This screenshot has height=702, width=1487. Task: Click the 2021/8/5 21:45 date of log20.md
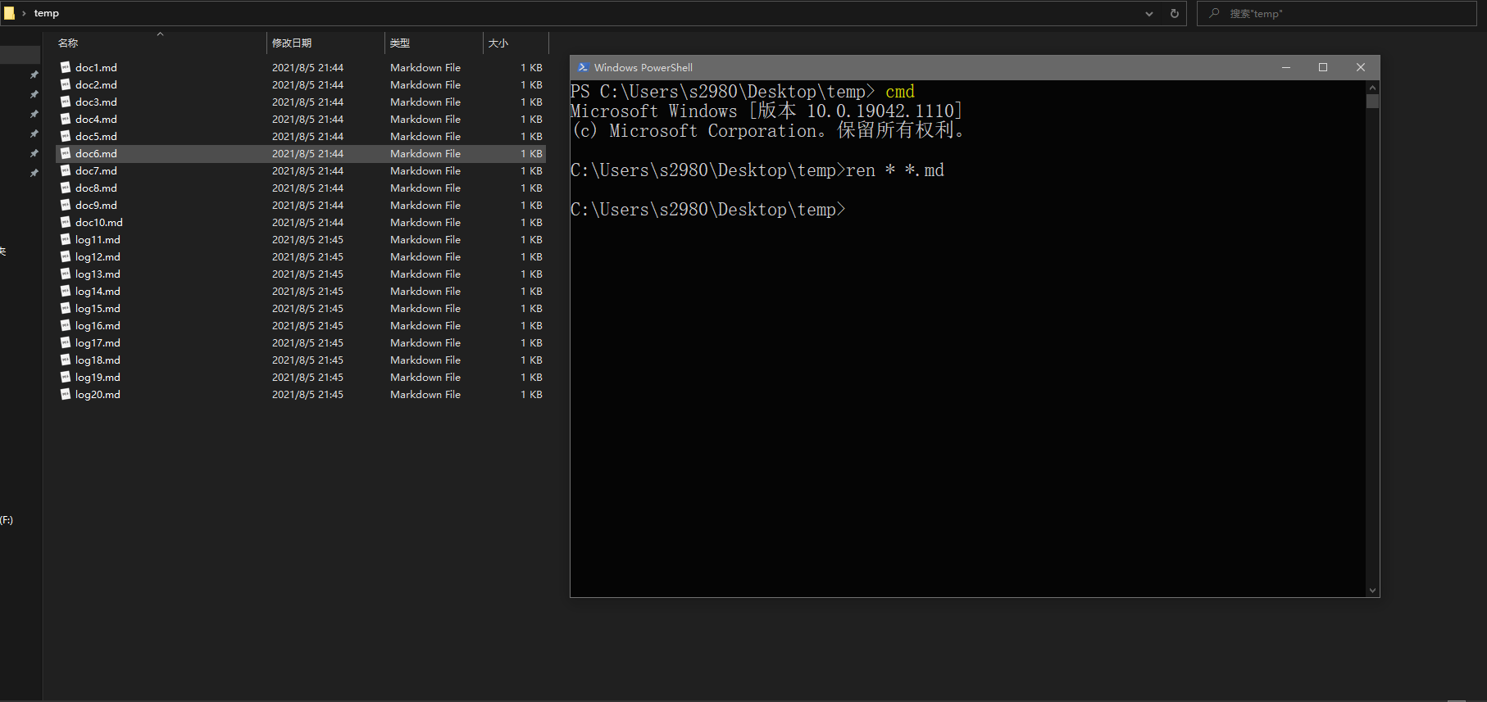coord(307,394)
